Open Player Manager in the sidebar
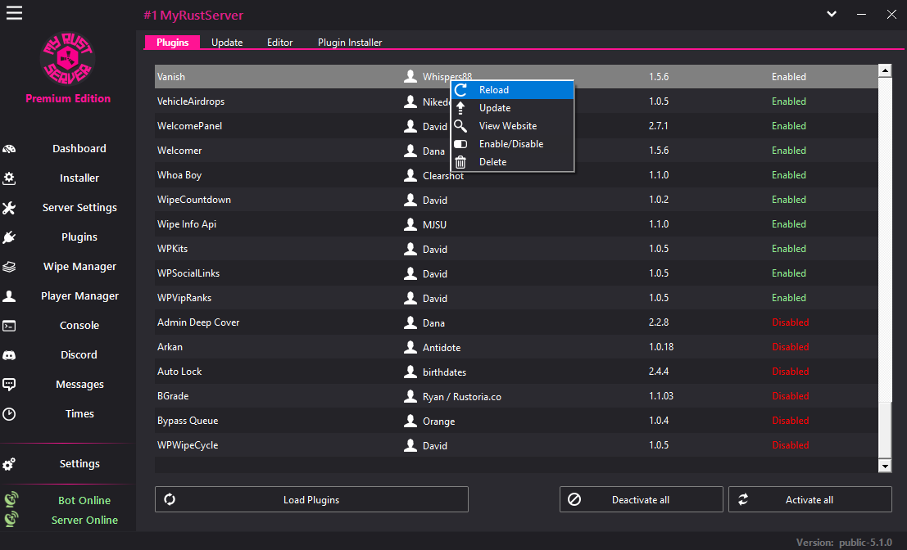 tap(79, 295)
